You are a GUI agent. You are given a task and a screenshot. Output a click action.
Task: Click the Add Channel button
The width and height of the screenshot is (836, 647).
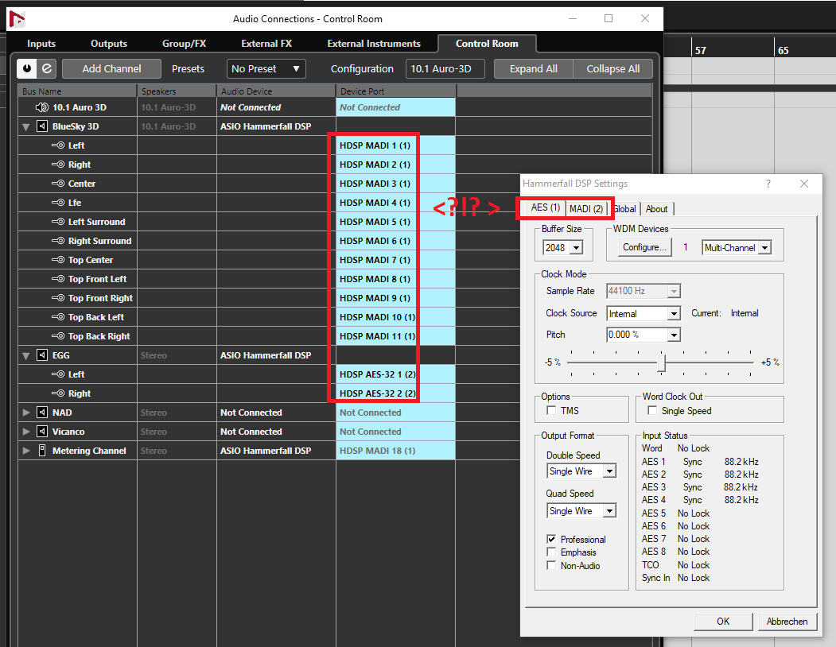(111, 68)
